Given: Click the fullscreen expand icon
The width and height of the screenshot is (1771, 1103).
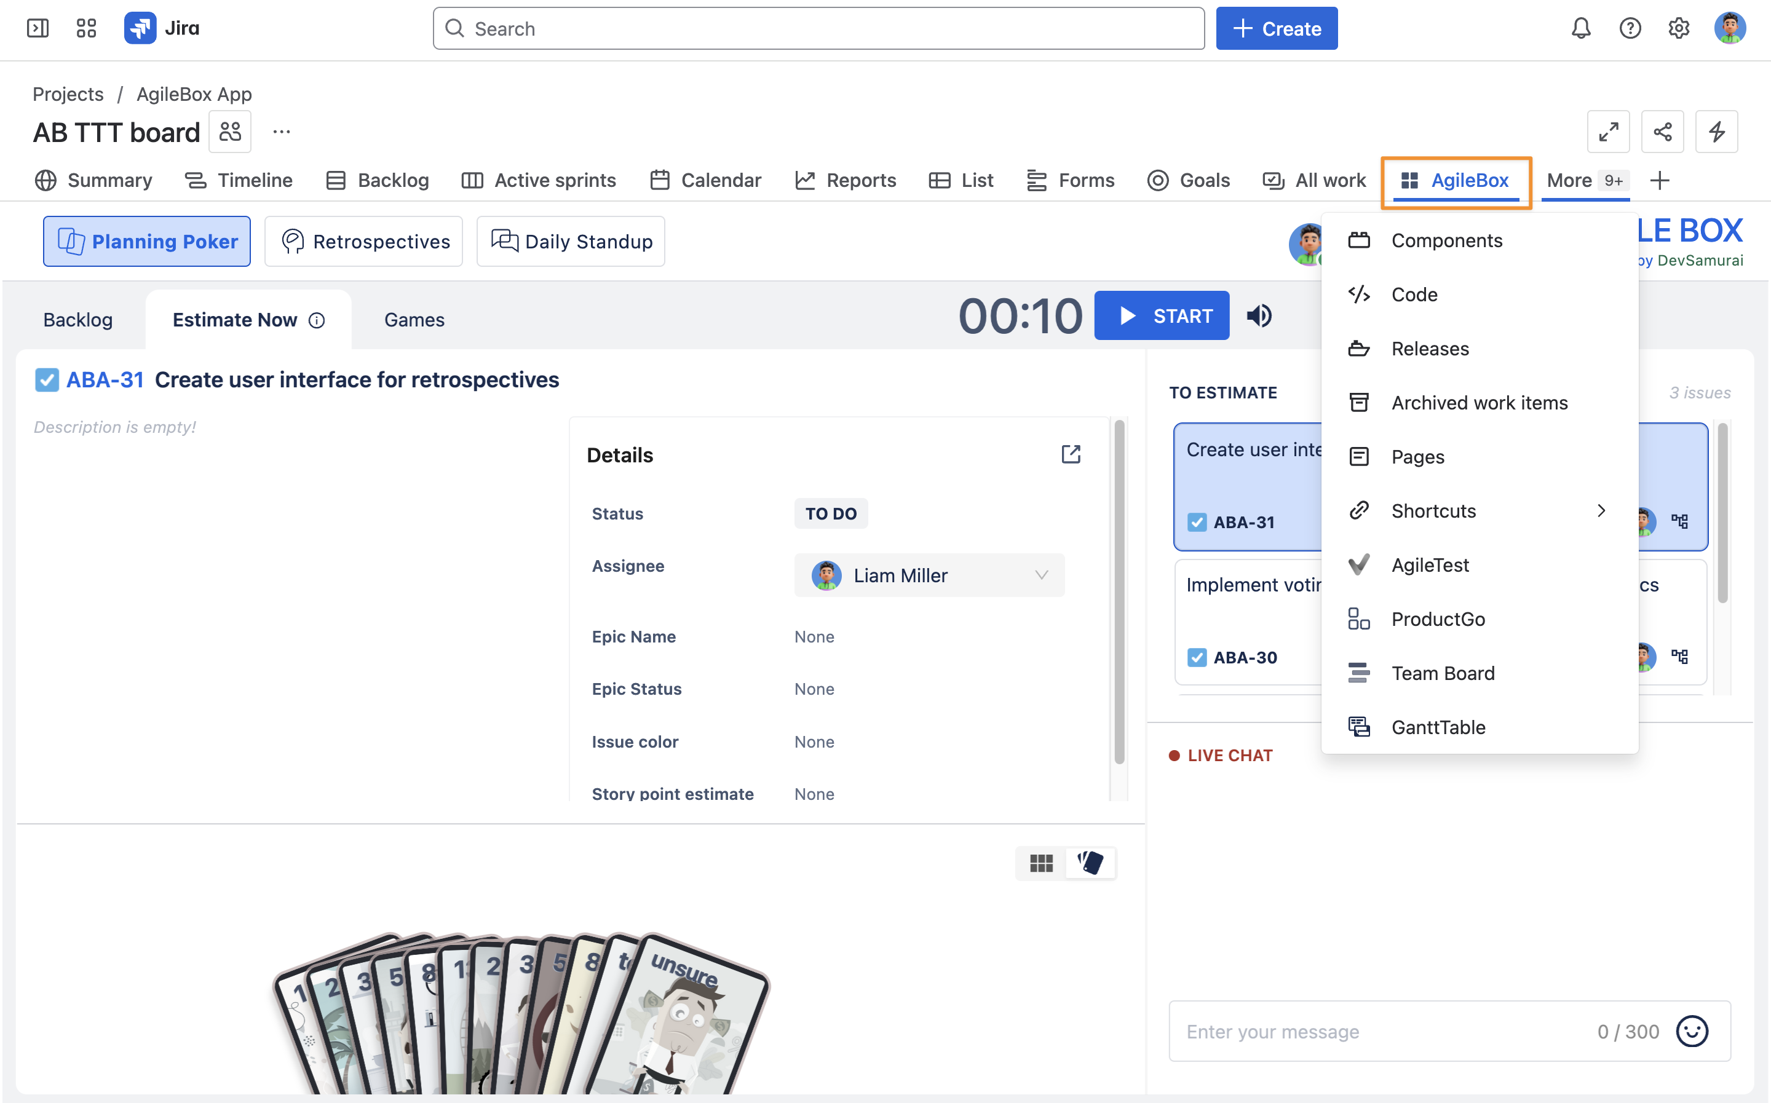Looking at the screenshot, I should [x=1607, y=132].
